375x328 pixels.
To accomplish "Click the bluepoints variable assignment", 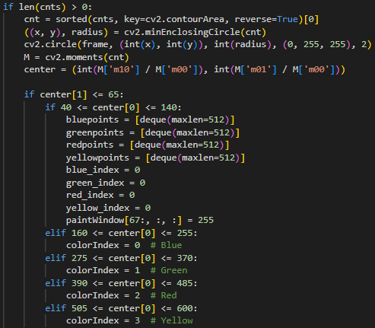I will point(151,119).
